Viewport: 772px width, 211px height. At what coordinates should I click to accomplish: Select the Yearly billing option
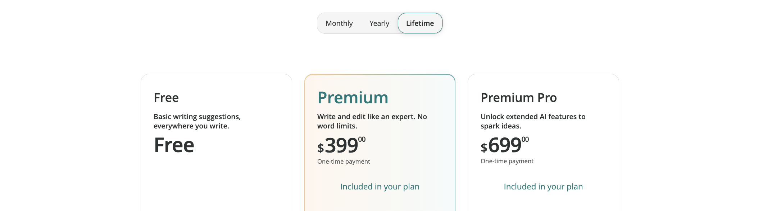pos(379,23)
